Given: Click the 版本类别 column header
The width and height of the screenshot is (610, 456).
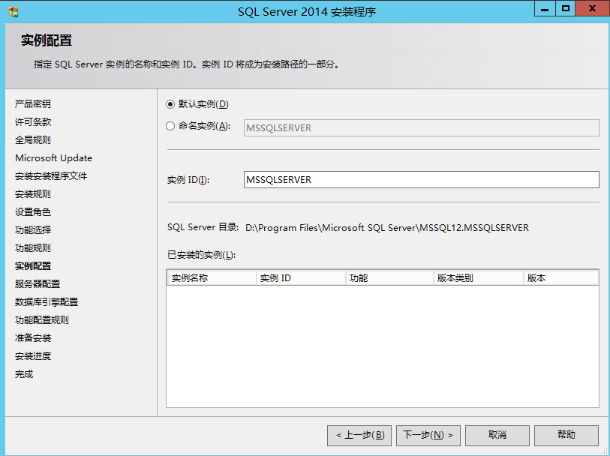Looking at the screenshot, I should coord(479,278).
